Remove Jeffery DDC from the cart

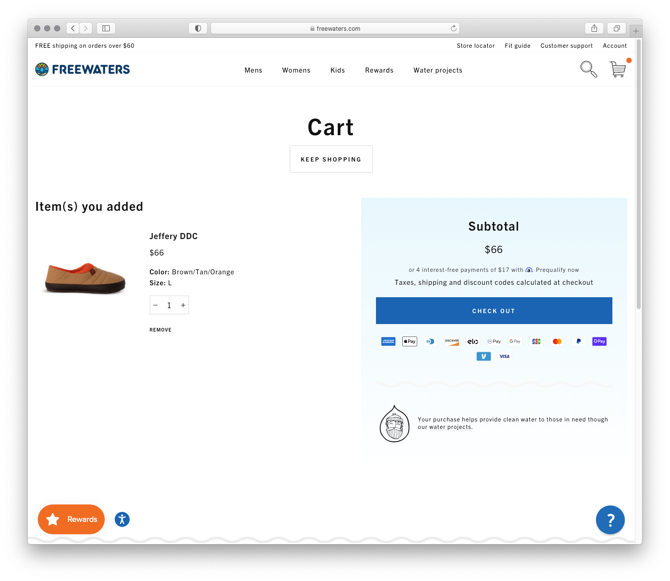[160, 330]
